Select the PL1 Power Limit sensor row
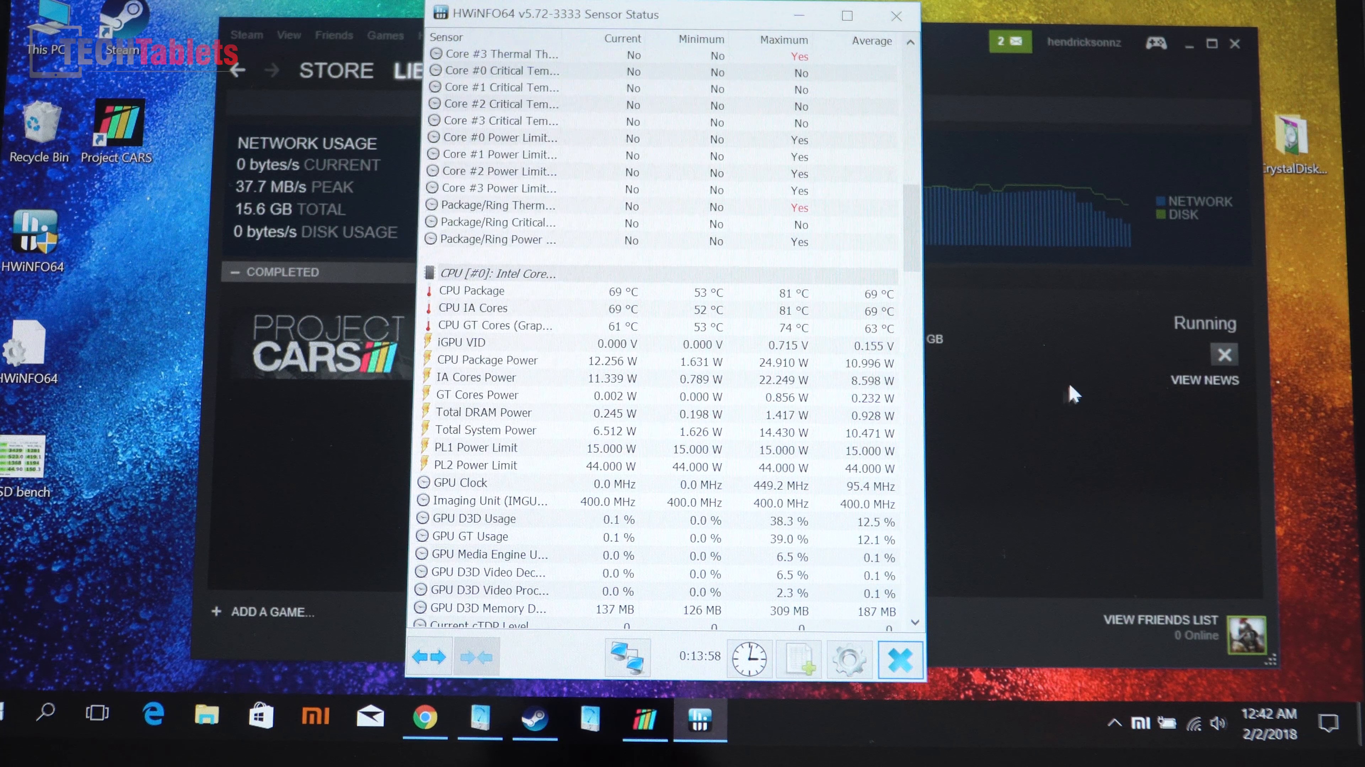 coord(659,449)
